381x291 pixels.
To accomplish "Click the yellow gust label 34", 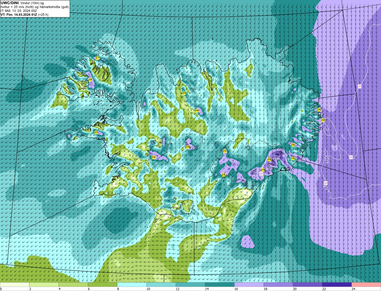I will coord(293,158).
